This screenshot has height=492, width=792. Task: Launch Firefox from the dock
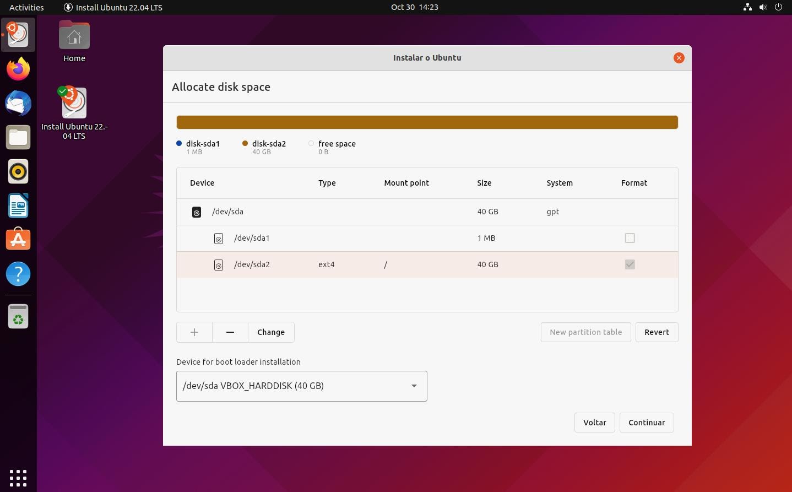coord(18,69)
